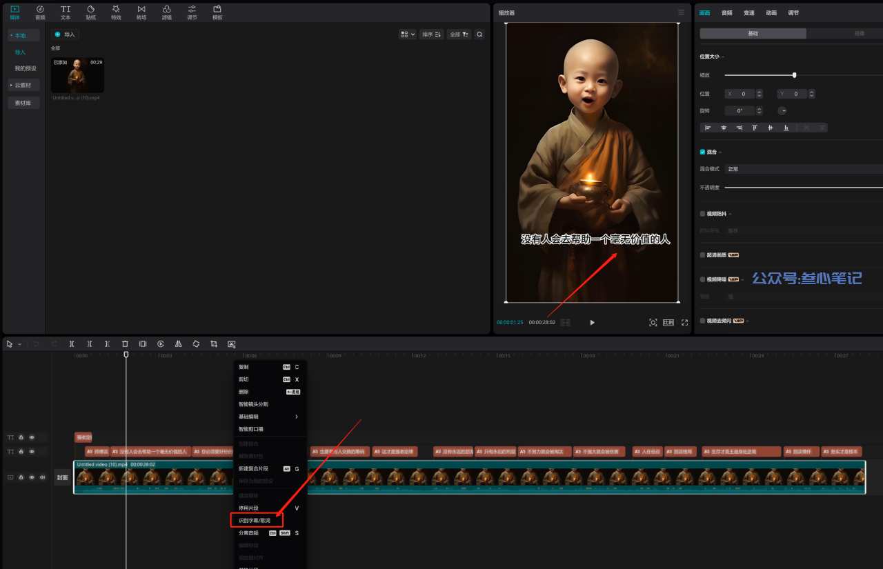883x569 pixels.
Task: Toggle visibility of the main video track
Action: point(32,477)
